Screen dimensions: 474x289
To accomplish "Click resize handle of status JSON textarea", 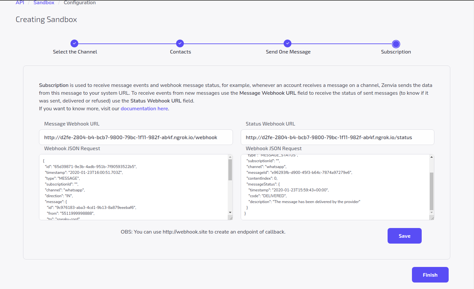I will [x=432, y=218].
